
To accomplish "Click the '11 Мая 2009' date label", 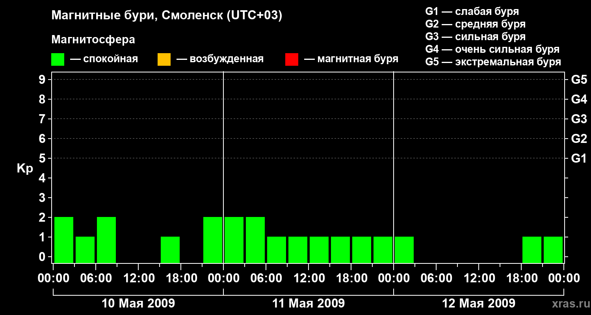I will (x=309, y=303).
